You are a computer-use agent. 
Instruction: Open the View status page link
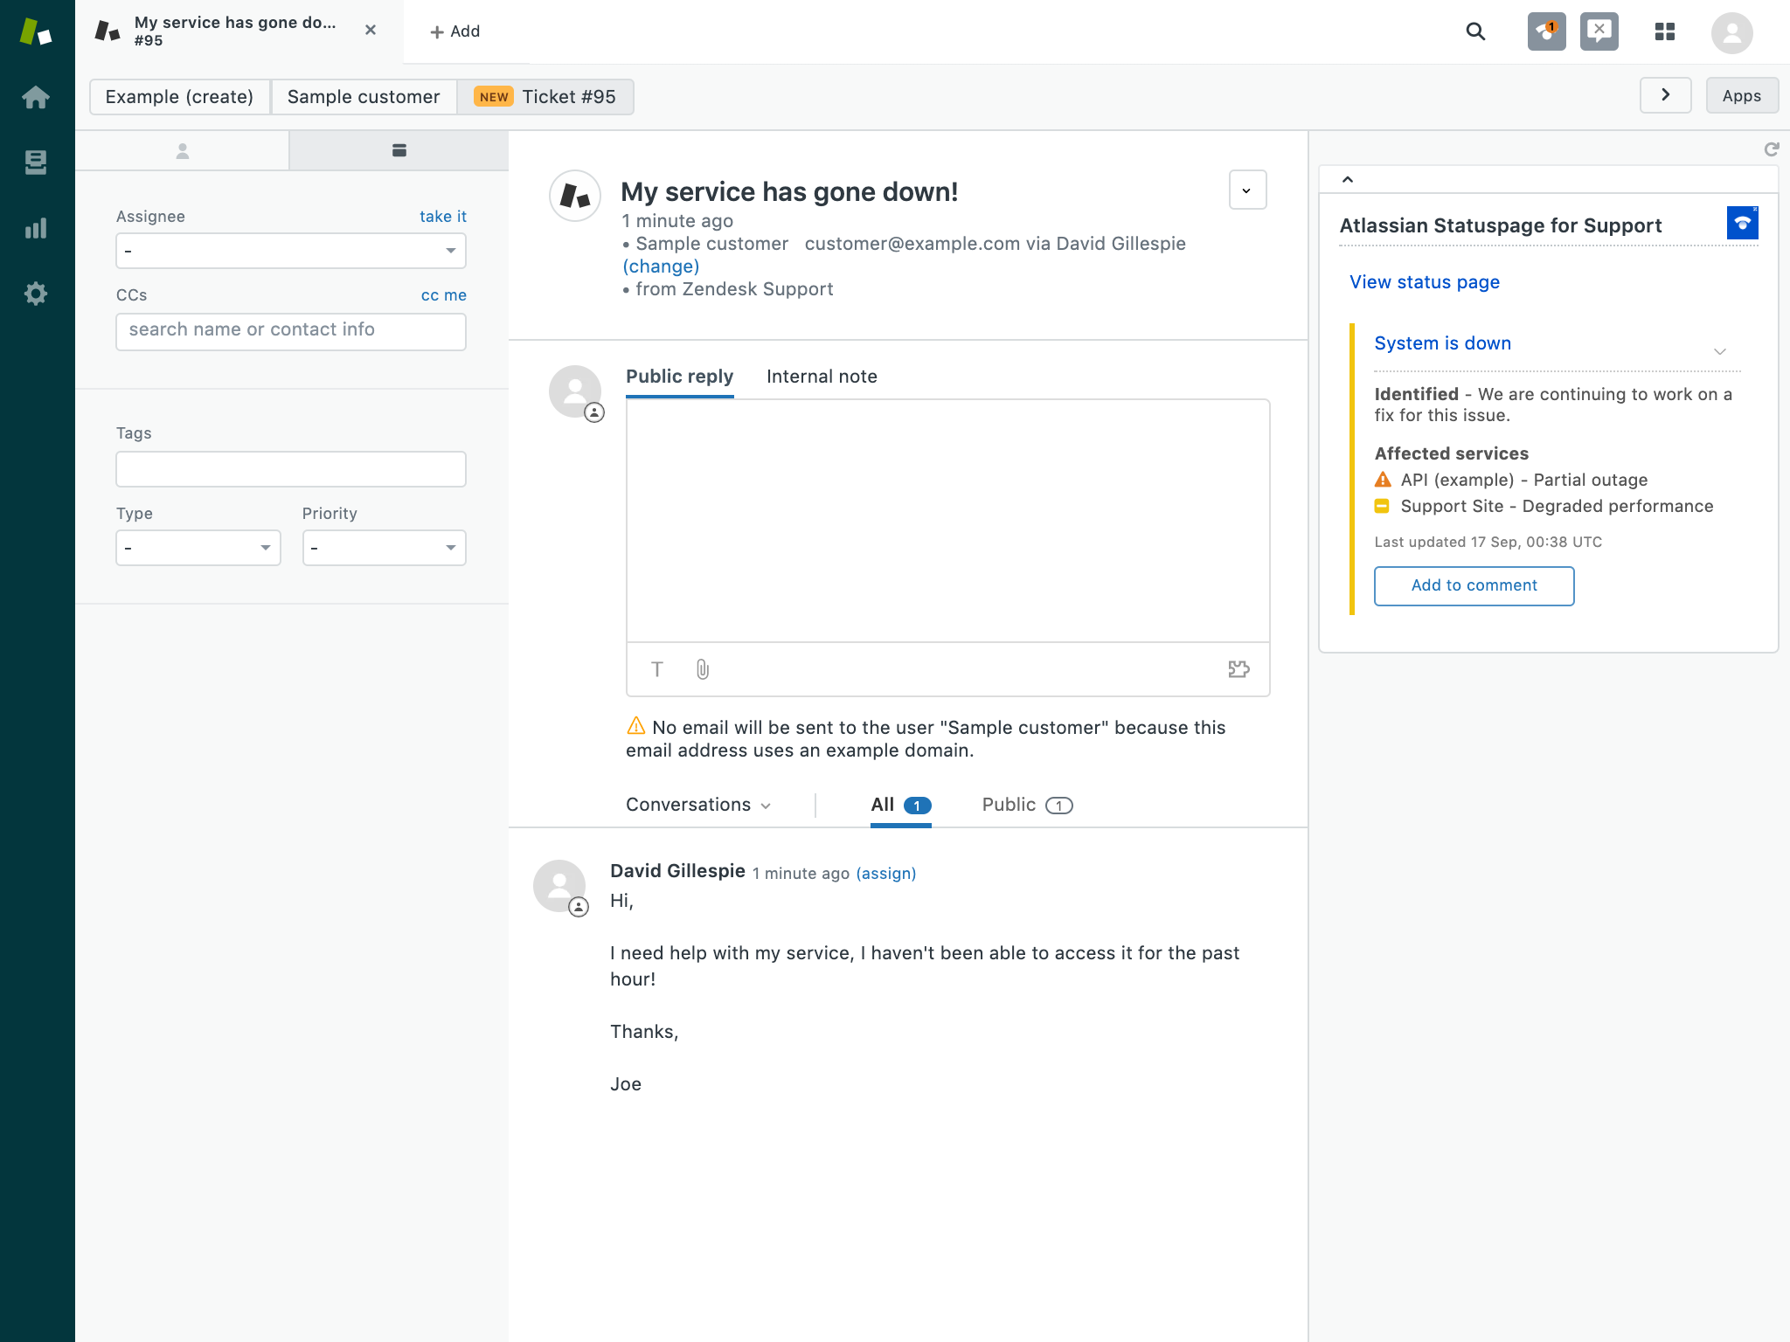coord(1424,282)
